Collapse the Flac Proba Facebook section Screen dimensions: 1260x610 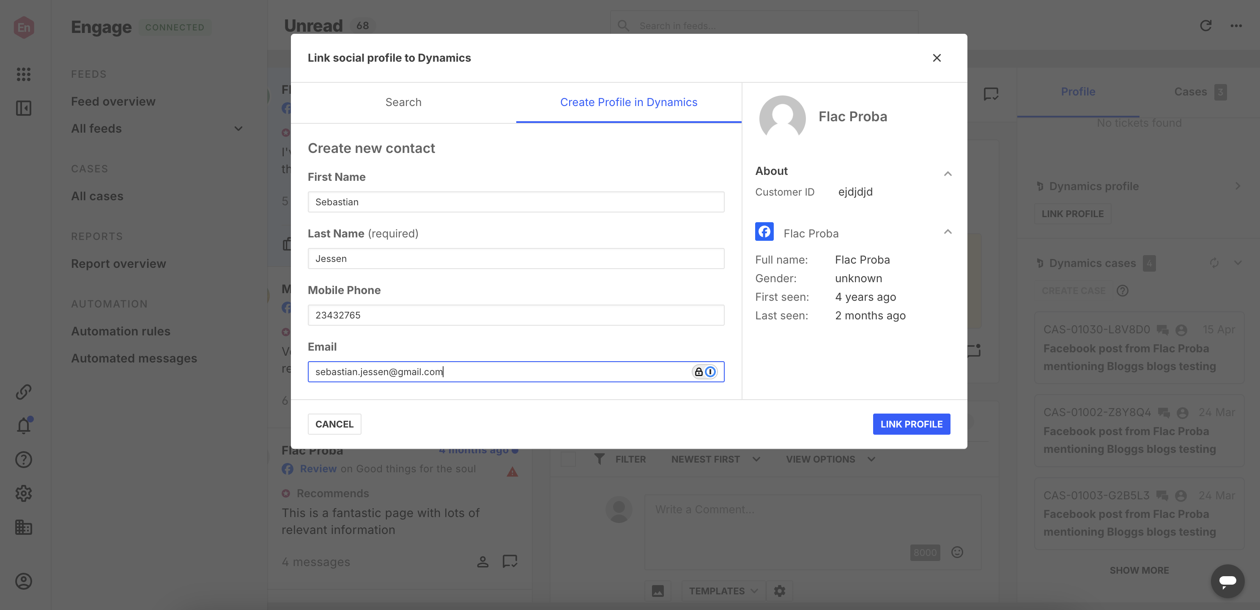(948, 231)
